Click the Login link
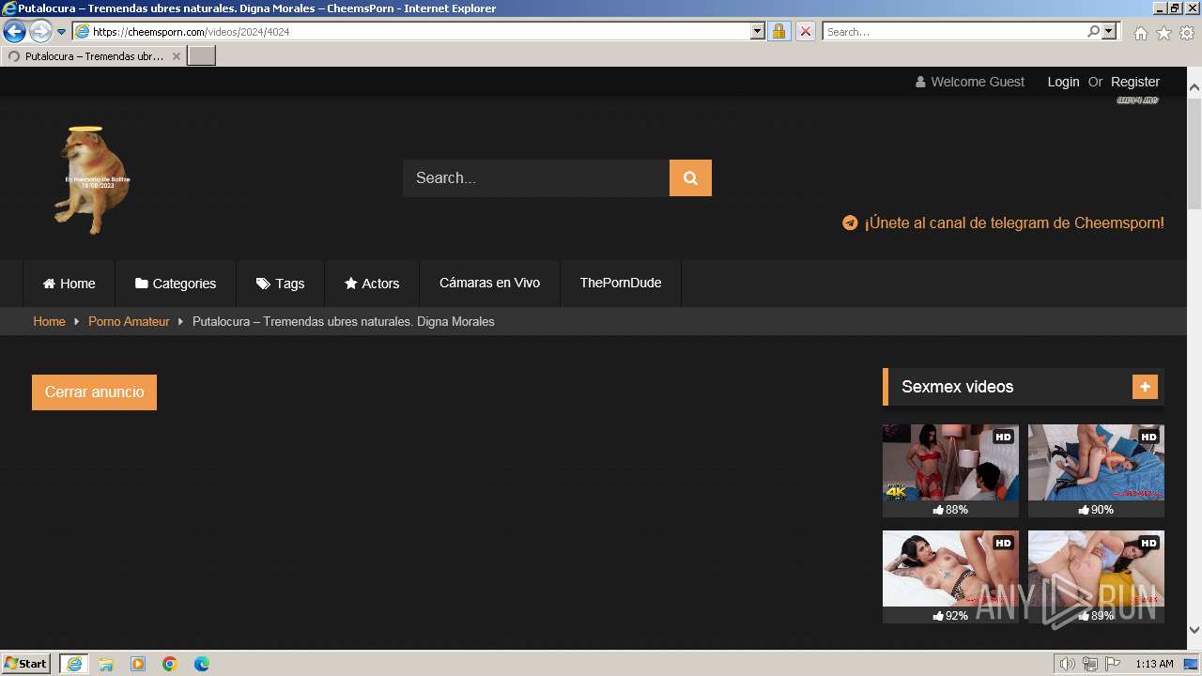This screenshot has height=676, width=1202. click(1063, 82)
